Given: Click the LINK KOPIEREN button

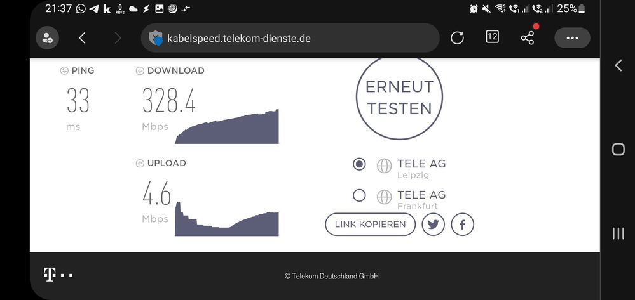Looking at the screenshot, I should [370, 224].
